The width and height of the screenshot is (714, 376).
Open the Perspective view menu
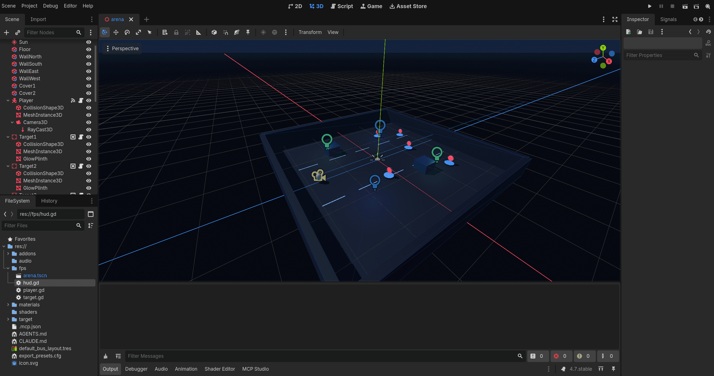pos(122,49)
